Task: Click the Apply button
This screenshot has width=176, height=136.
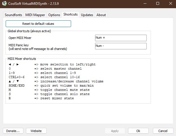Action: pos(115,131)
